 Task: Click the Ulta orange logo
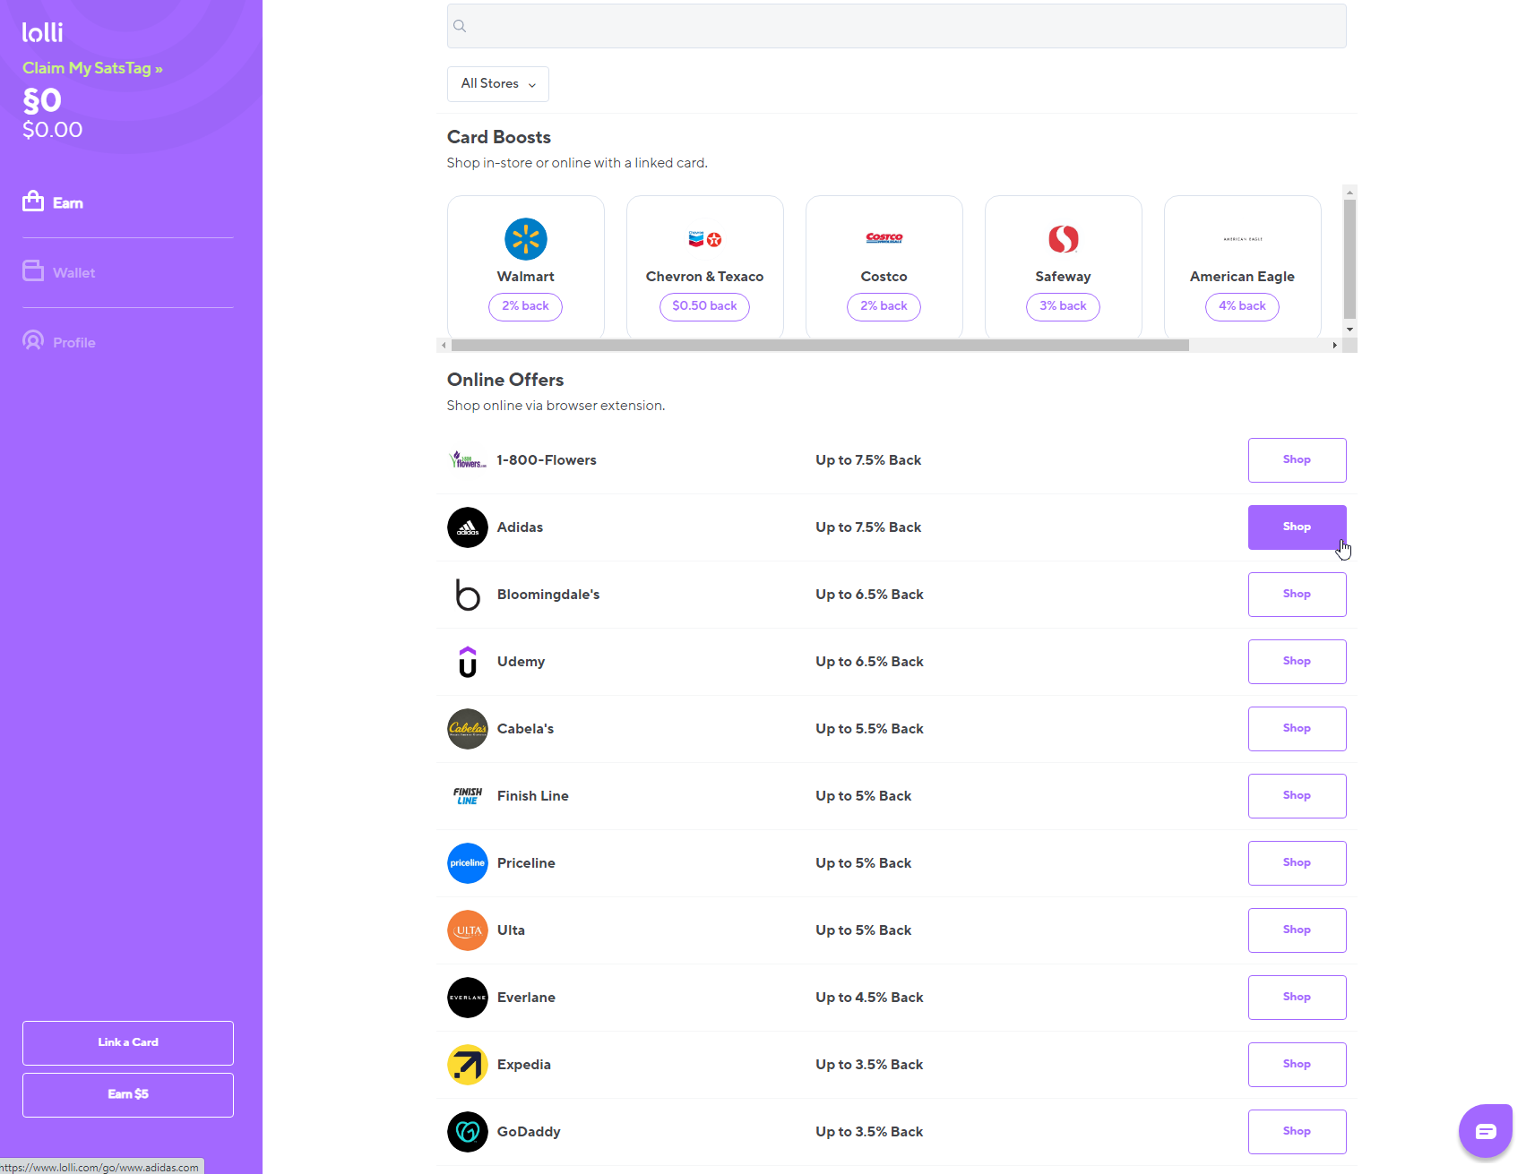coord(468,930)
